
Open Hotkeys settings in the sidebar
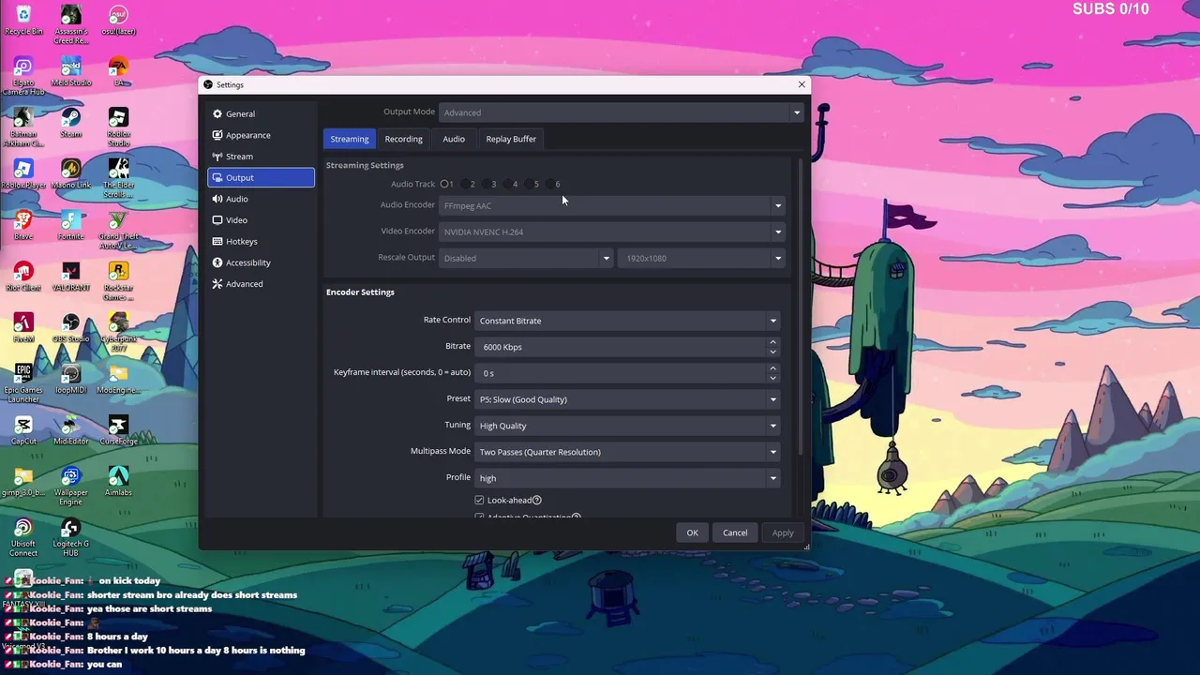click(x=261, y=241)
